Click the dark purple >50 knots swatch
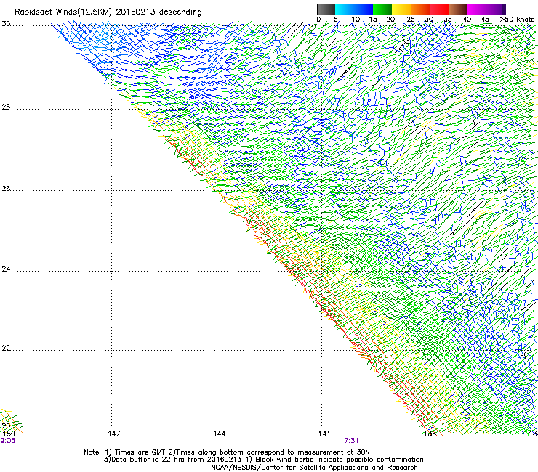538x472 pixels. 504,9
